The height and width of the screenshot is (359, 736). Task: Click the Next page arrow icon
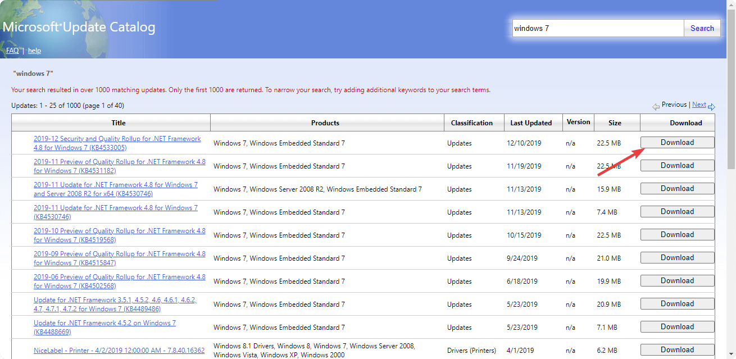711,107
